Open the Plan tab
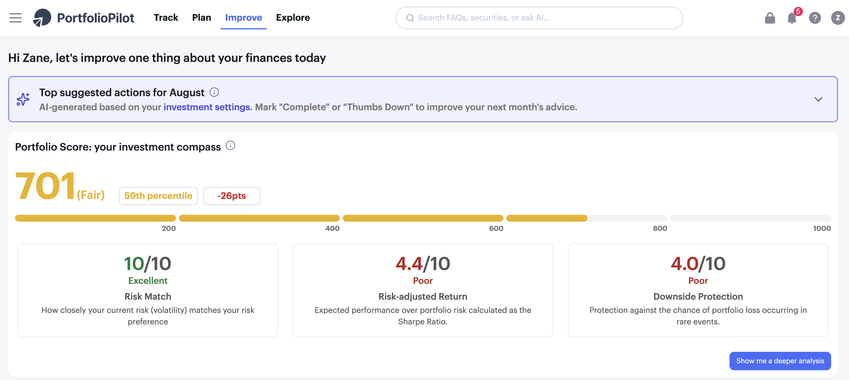This screenshot has height=380, width=849. (201, 18)
